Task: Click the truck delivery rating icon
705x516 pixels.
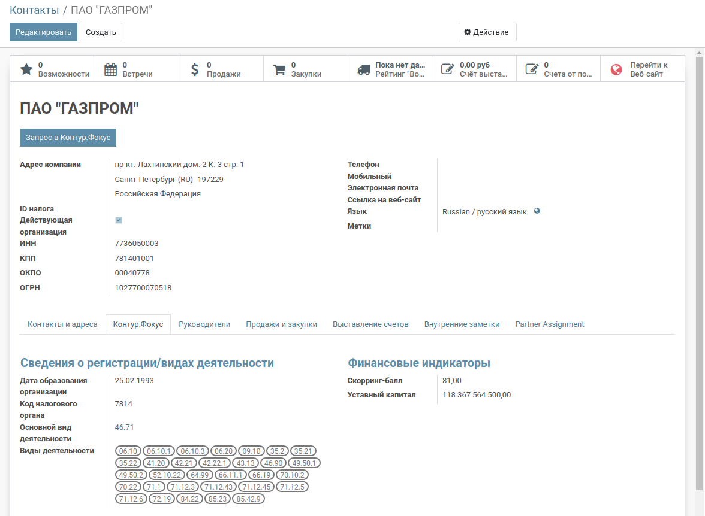Action: [364, 69]
